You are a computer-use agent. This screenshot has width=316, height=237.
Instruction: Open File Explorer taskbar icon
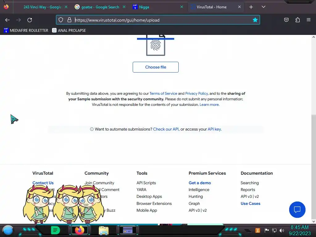104,231
